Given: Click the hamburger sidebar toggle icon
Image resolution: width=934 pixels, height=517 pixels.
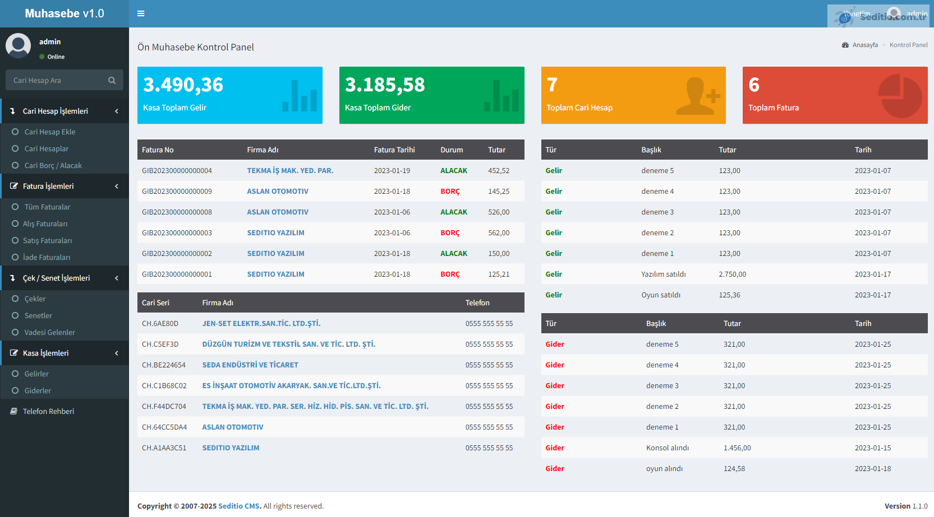Looking at the screenshot, I should 141,13.
